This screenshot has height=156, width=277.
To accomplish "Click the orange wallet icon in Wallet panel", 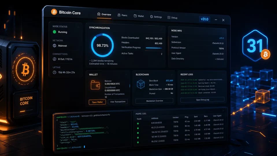I will pyautogui.click(x=95, y=85).
